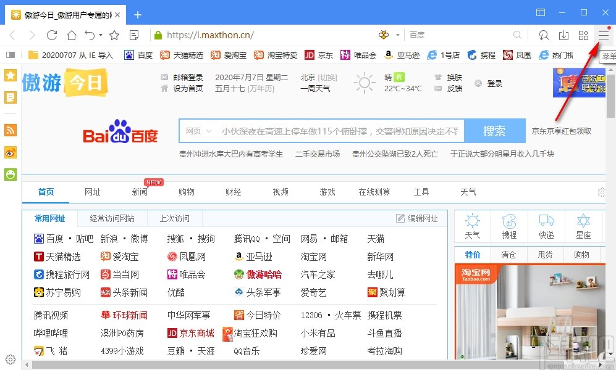Open the main menu hamburger icon
The width and height of the screenshot is (616, 370).
coord(604,35)
